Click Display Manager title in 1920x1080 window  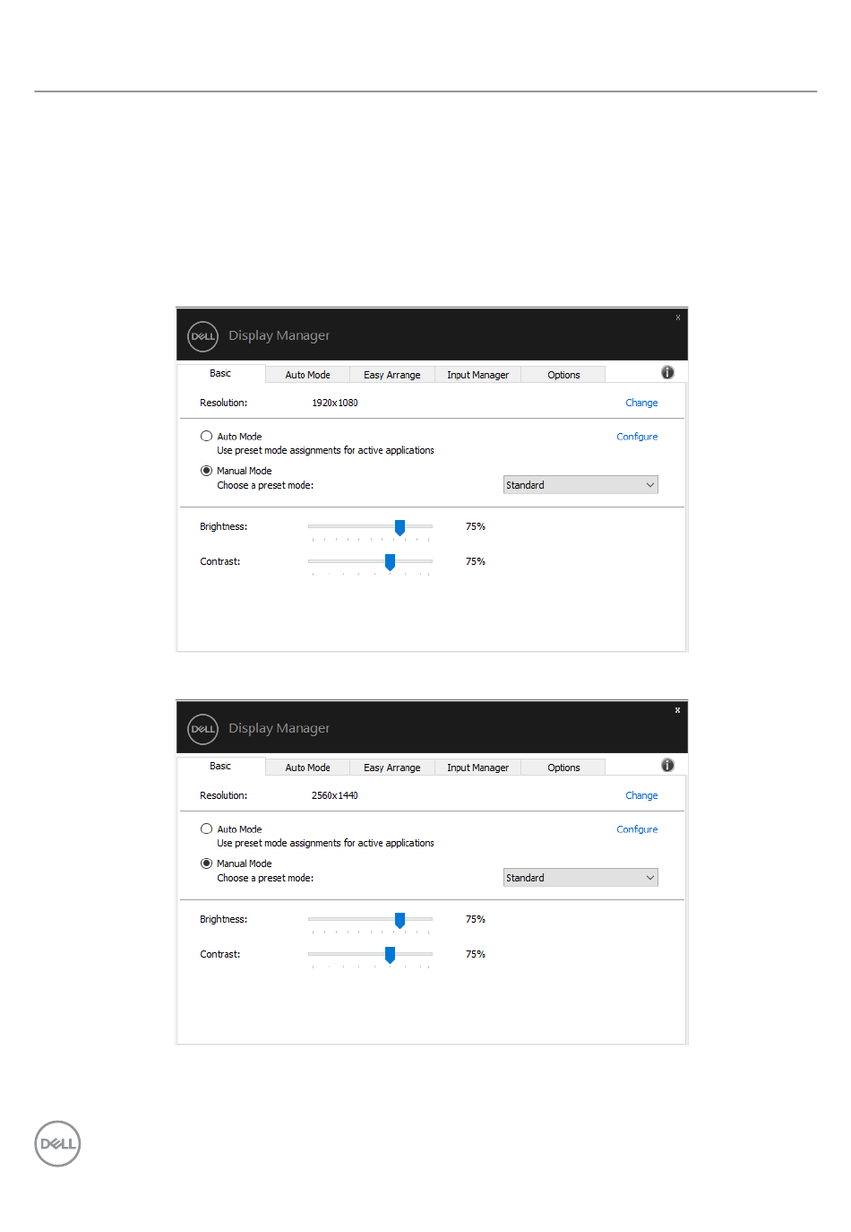coord(279,335)
